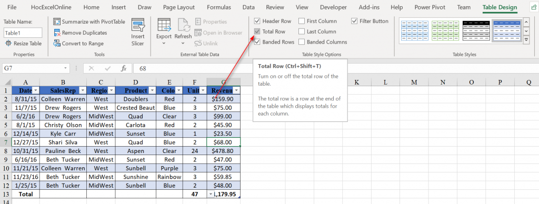Click the date 12/27/15 cell
Image resolution: width=539 pixels, height=204 pixels.
25,142
